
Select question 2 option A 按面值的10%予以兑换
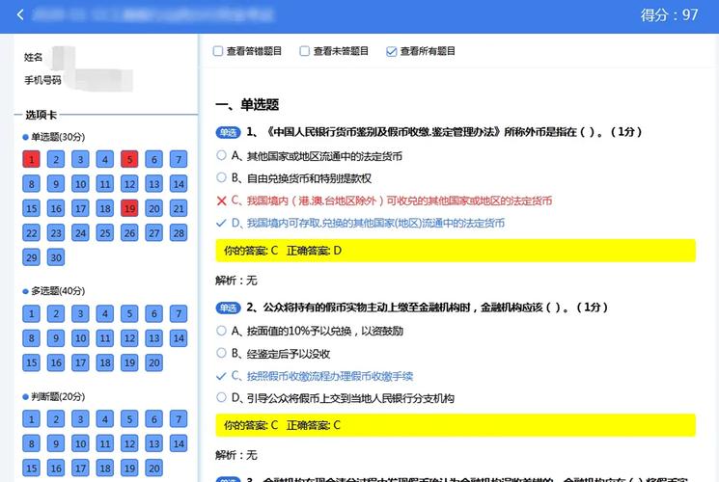pyautogui.click(x=222, y=331)
